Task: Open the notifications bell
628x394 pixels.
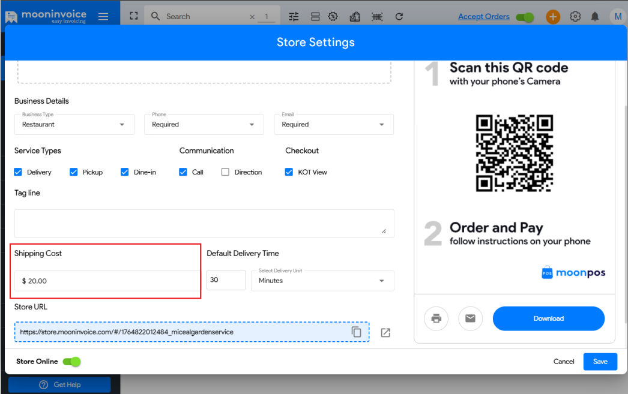Action: tap(595, 17)
